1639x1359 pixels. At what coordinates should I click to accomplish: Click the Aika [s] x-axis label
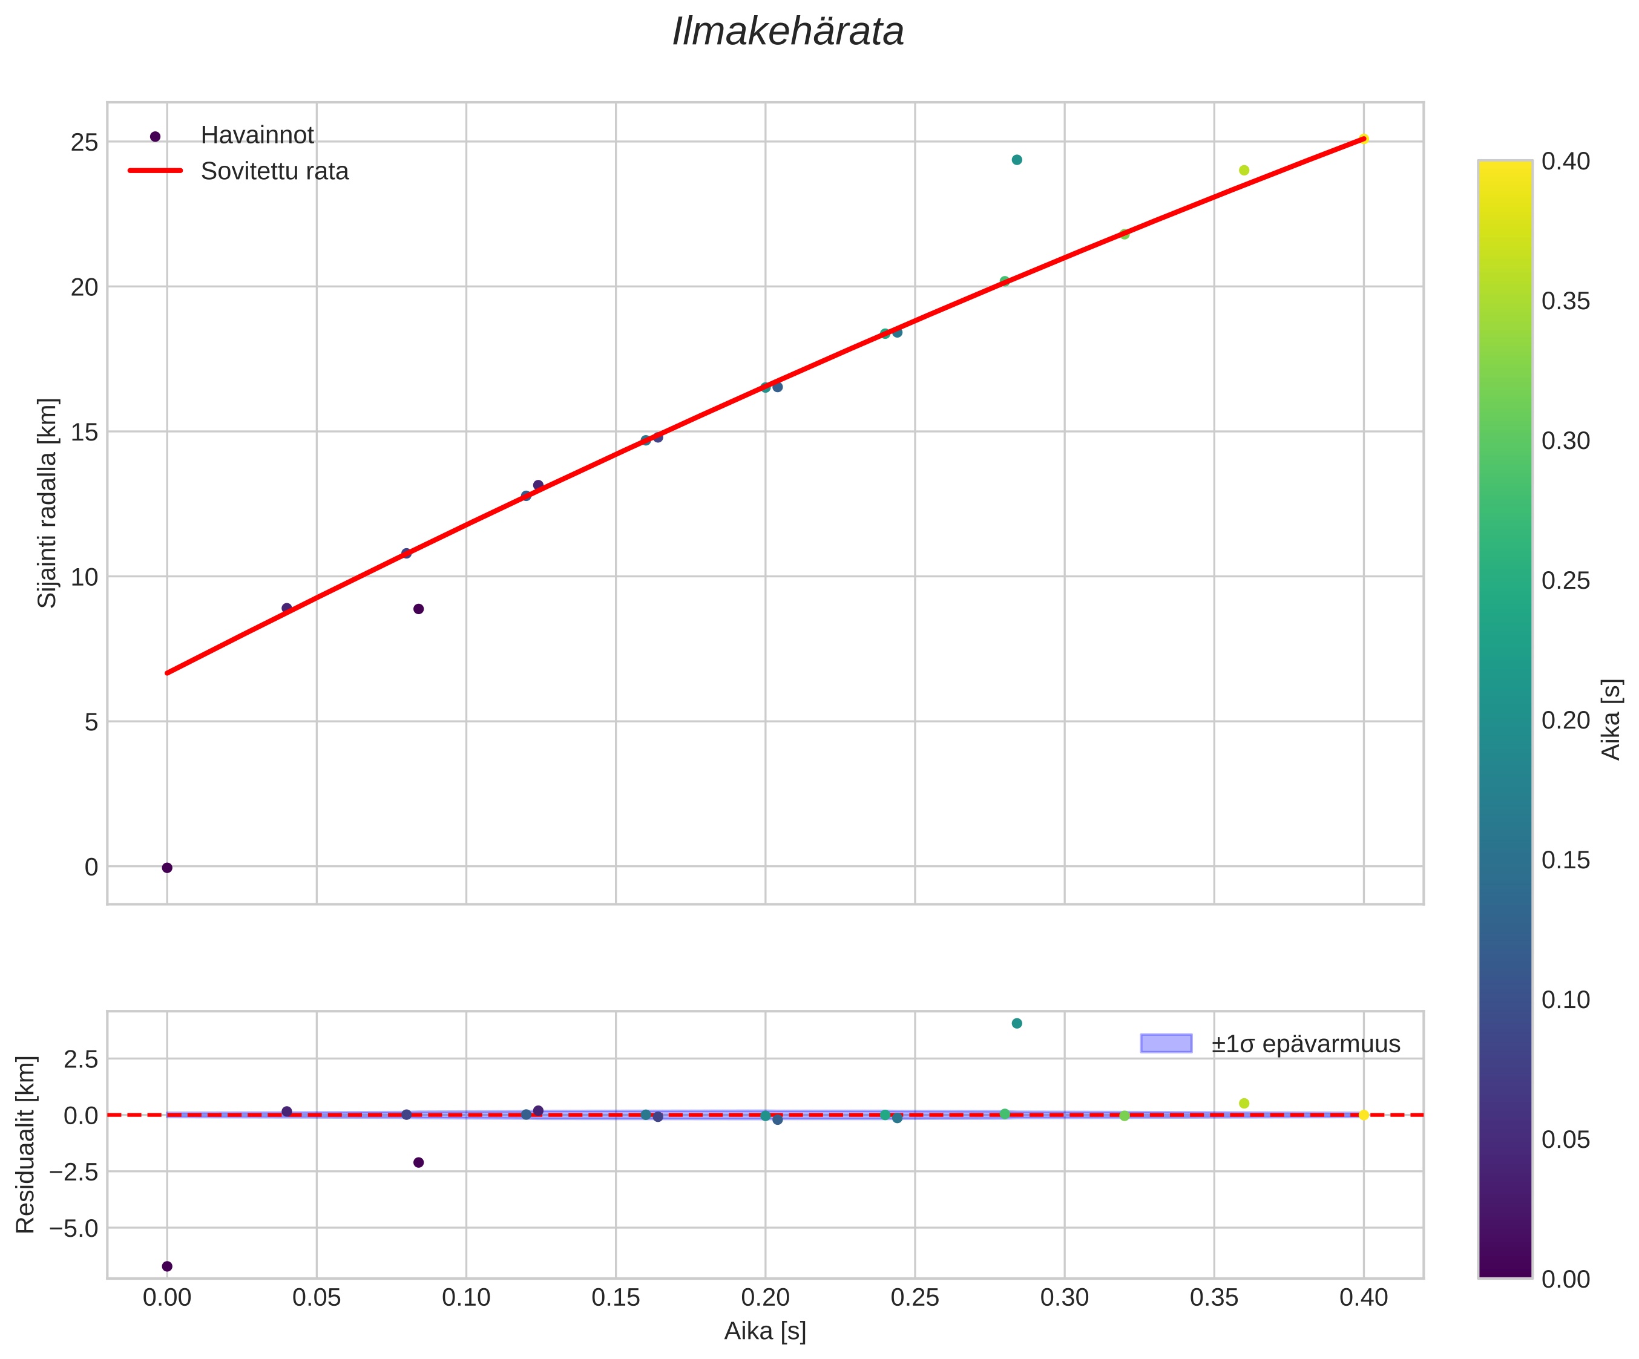click(x=765, y=1331)
